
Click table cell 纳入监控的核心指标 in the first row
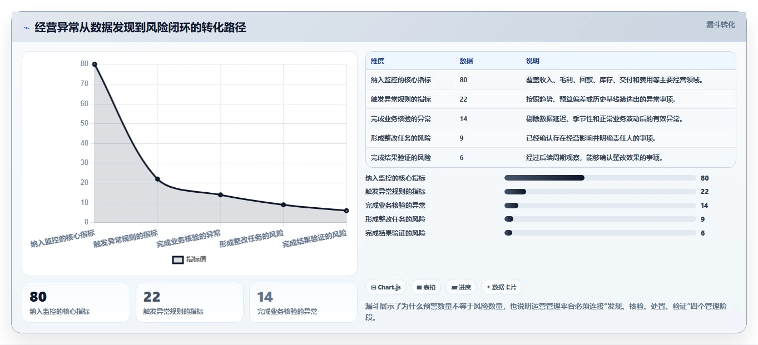click(401, 80)
